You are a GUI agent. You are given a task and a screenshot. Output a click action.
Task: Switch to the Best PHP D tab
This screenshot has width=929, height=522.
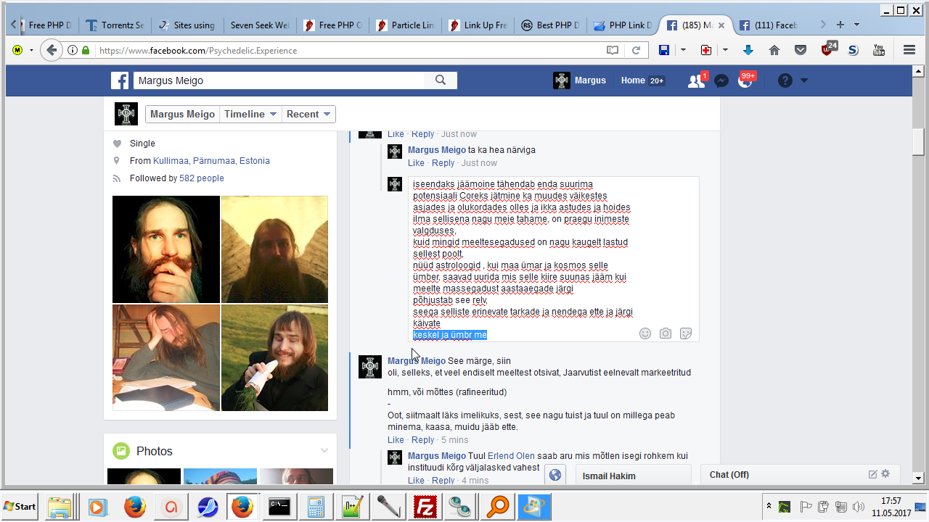click(550, 25)
